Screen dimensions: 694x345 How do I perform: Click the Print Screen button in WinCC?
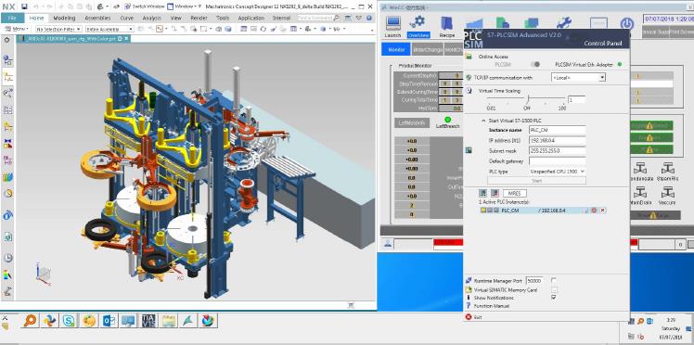(x=681, y=32)
